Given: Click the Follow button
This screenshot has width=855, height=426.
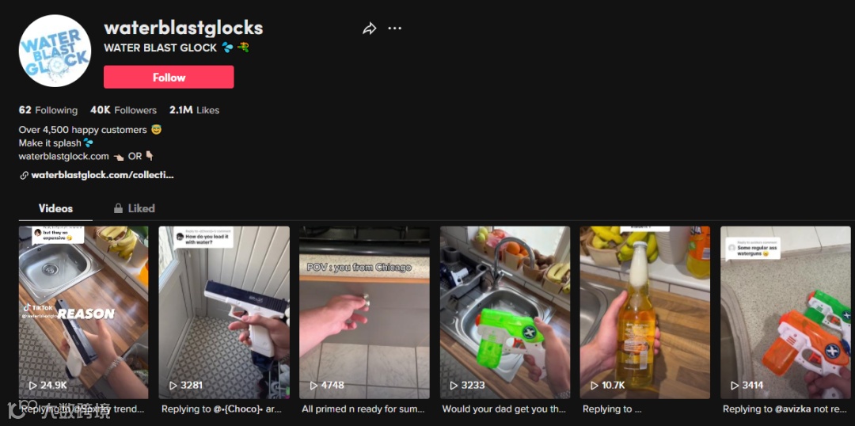Looking at the screenshot, I should pos(169,77).
